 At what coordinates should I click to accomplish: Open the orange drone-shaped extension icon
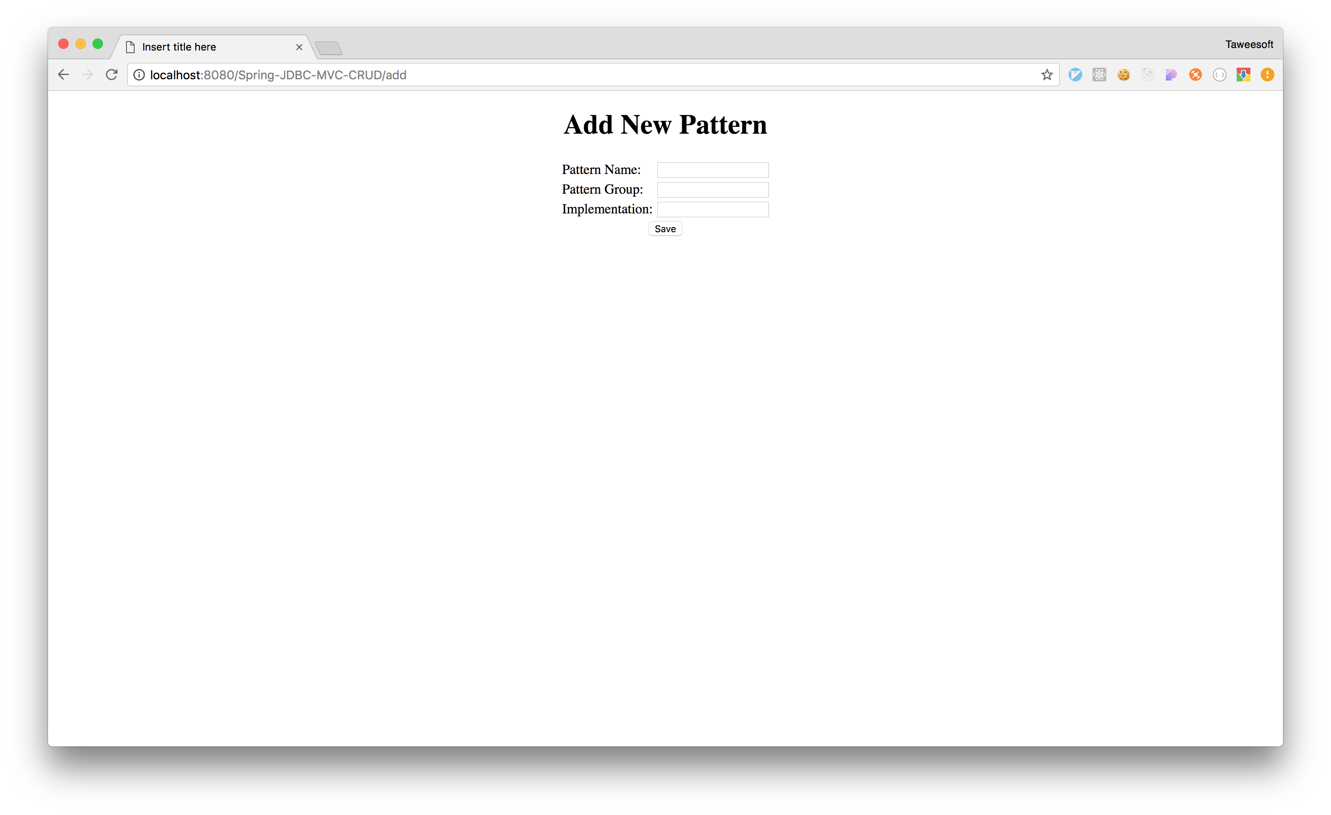coord(1195,75)
